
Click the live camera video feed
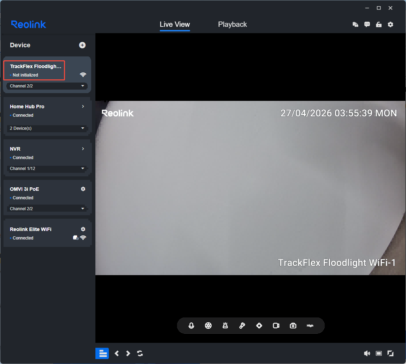(250, 188)
